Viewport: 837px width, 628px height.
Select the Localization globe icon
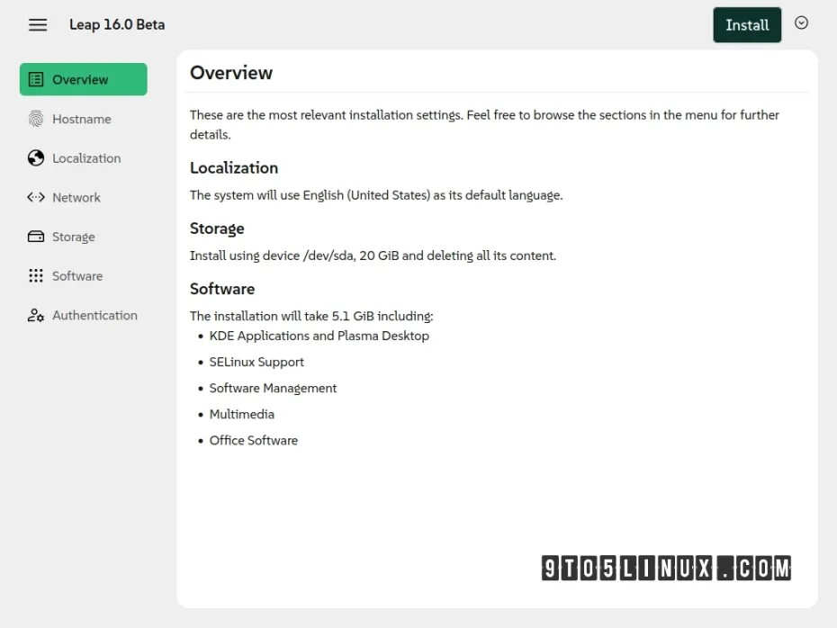34,157
